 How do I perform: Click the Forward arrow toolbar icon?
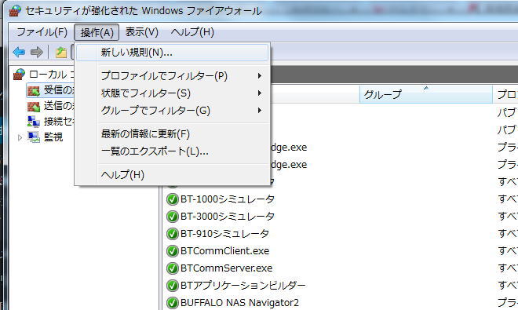tap(37, 52)
